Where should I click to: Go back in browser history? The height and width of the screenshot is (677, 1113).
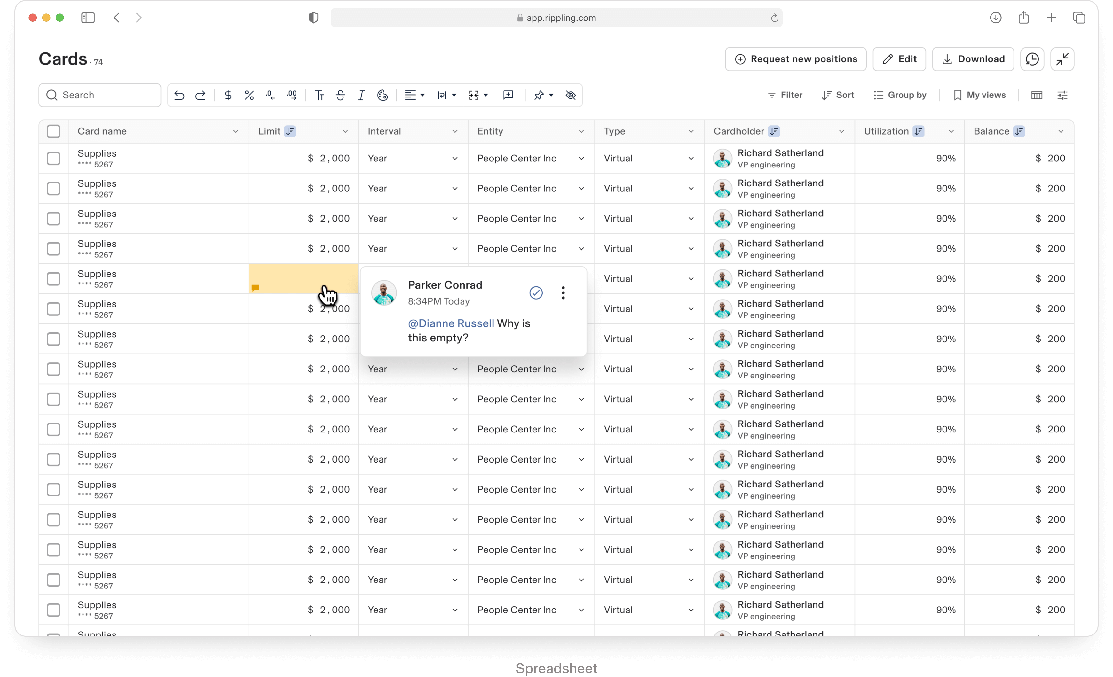pos(116,18)
